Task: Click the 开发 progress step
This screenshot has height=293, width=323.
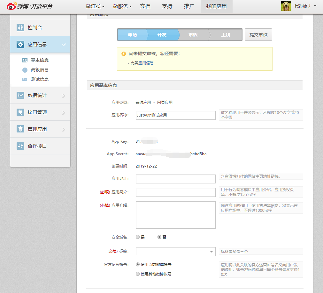Action: 162,35
